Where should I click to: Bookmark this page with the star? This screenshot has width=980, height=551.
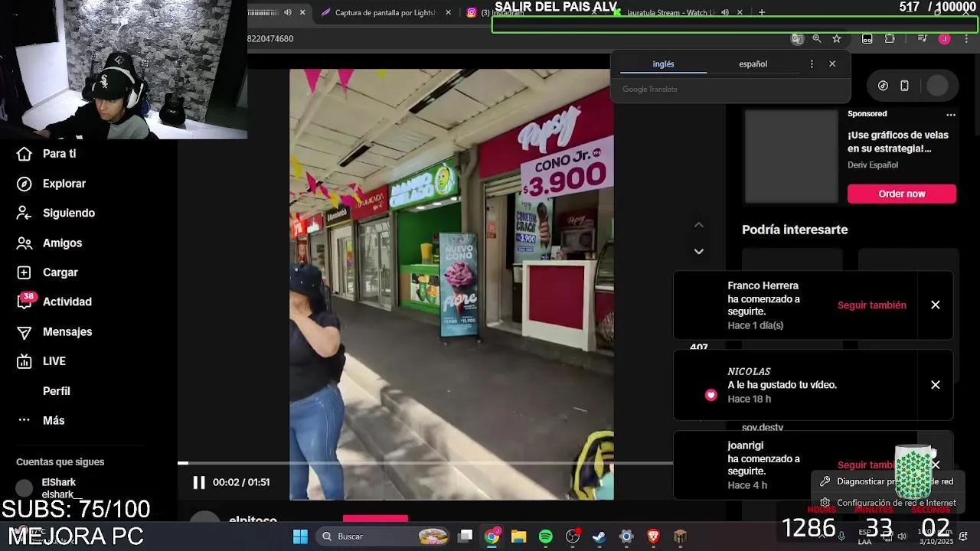click(x=837, y=39)
